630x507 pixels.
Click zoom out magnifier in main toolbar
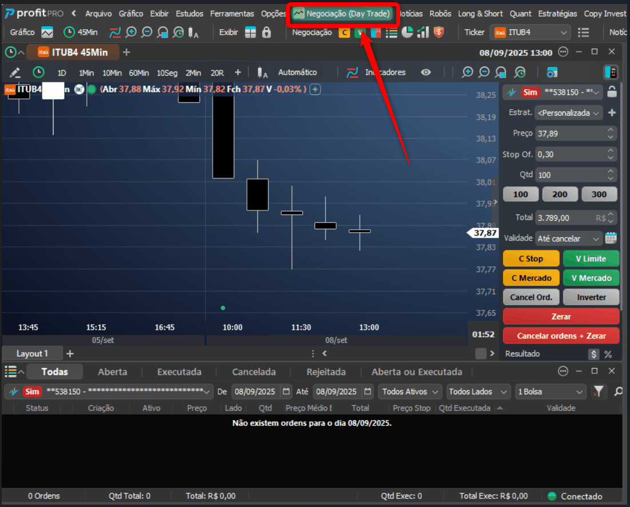coord(147,32)
